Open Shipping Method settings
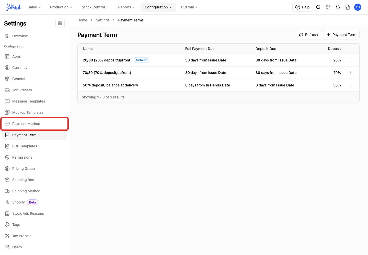The width and height of the screenshot is (368, 255). [x=34, y=191]
